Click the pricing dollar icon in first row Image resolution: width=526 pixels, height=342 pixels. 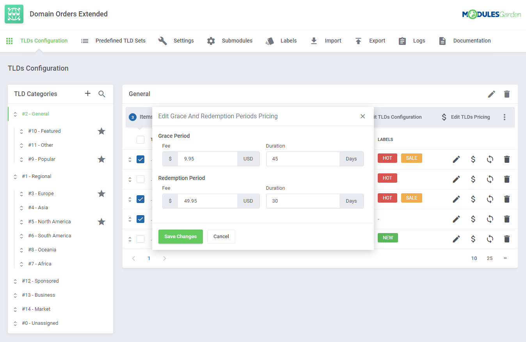click(x=473, y=159)
